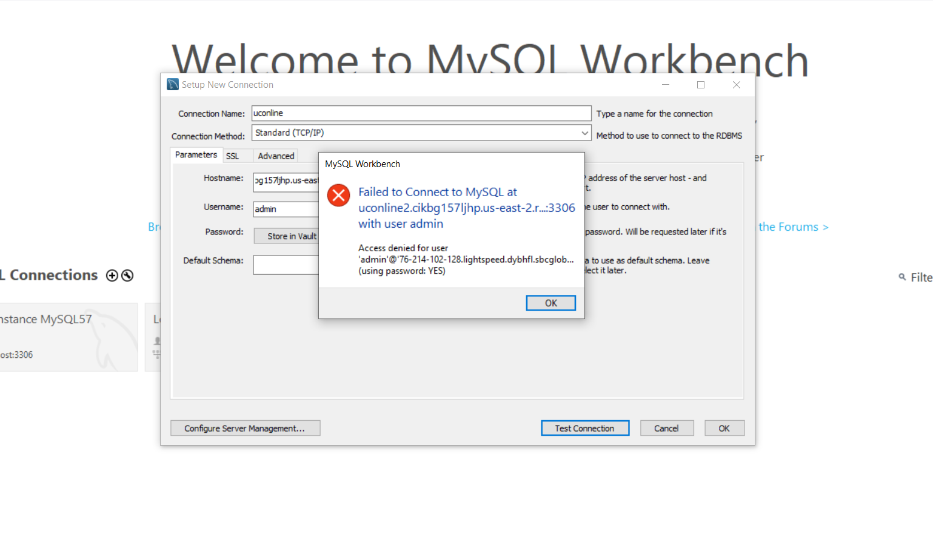Open the manage connections wrench icon

127,275
